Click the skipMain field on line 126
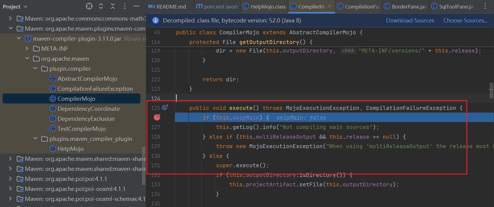The image size is (494, 207). point(246,118)
